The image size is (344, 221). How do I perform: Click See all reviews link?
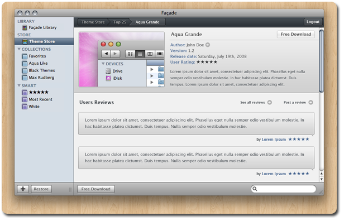252,102
